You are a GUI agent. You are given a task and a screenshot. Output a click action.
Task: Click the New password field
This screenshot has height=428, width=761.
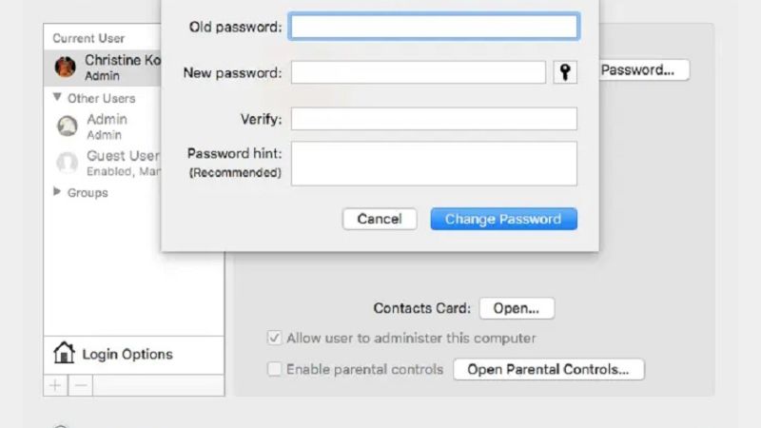[x=419, y=73]
